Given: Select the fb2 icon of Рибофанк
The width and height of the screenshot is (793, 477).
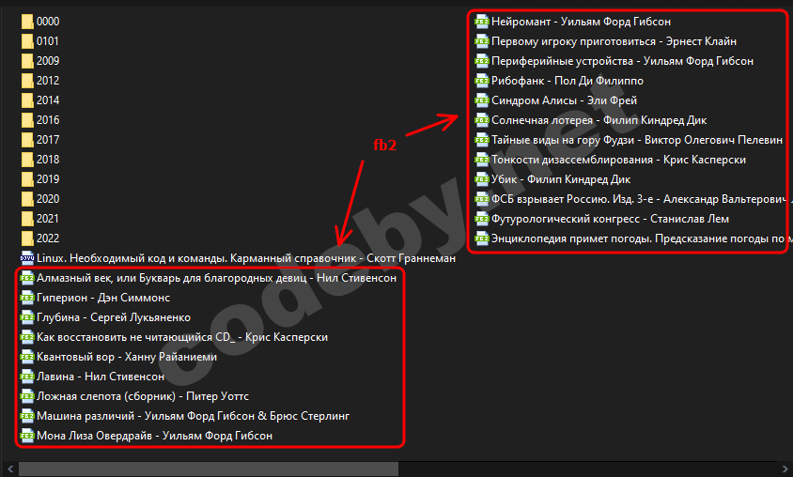Looking at the screenshot, I should (482, 81).
